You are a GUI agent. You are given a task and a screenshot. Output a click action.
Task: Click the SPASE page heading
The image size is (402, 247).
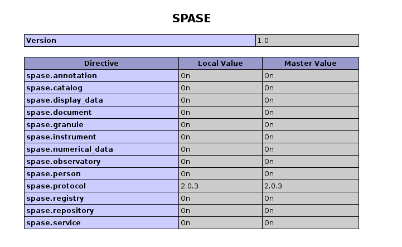pyautogui.click(x=191, y=18)
